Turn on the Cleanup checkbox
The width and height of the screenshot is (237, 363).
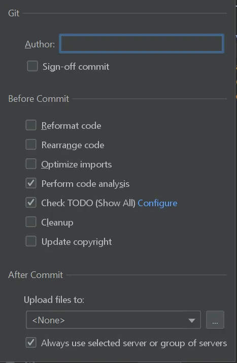click(31, 222)
